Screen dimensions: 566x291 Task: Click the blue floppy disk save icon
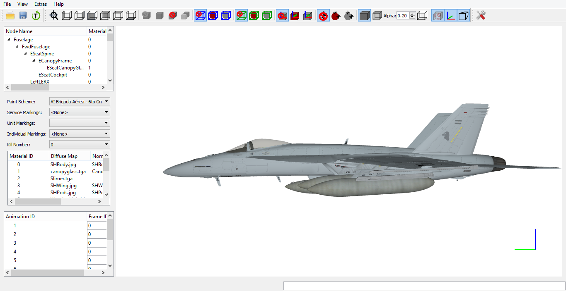click(23, 16)
